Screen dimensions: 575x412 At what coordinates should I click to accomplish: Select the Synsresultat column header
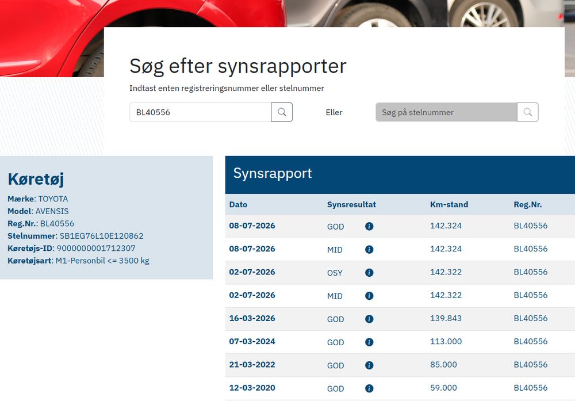tap(351, 204)
